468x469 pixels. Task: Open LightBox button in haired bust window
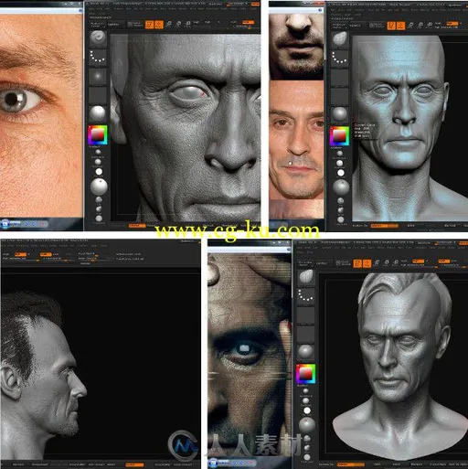point(322,263)
